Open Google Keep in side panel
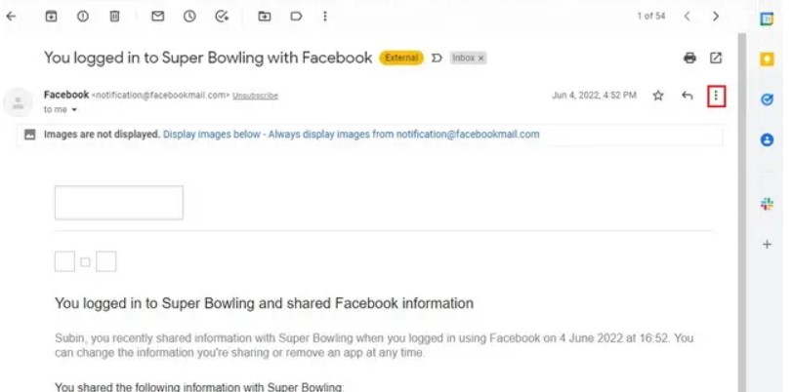793x392 pixels. pyautogui.click(x=768, y=59)
